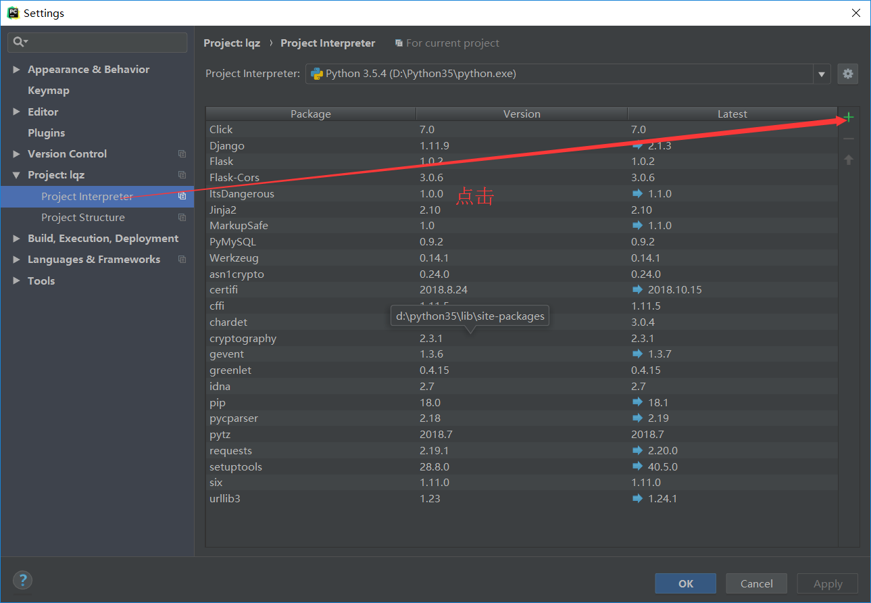This screenshot has height=603, width=871.
Task: Select the Jinja2 package row
Action: click(522, 210)
